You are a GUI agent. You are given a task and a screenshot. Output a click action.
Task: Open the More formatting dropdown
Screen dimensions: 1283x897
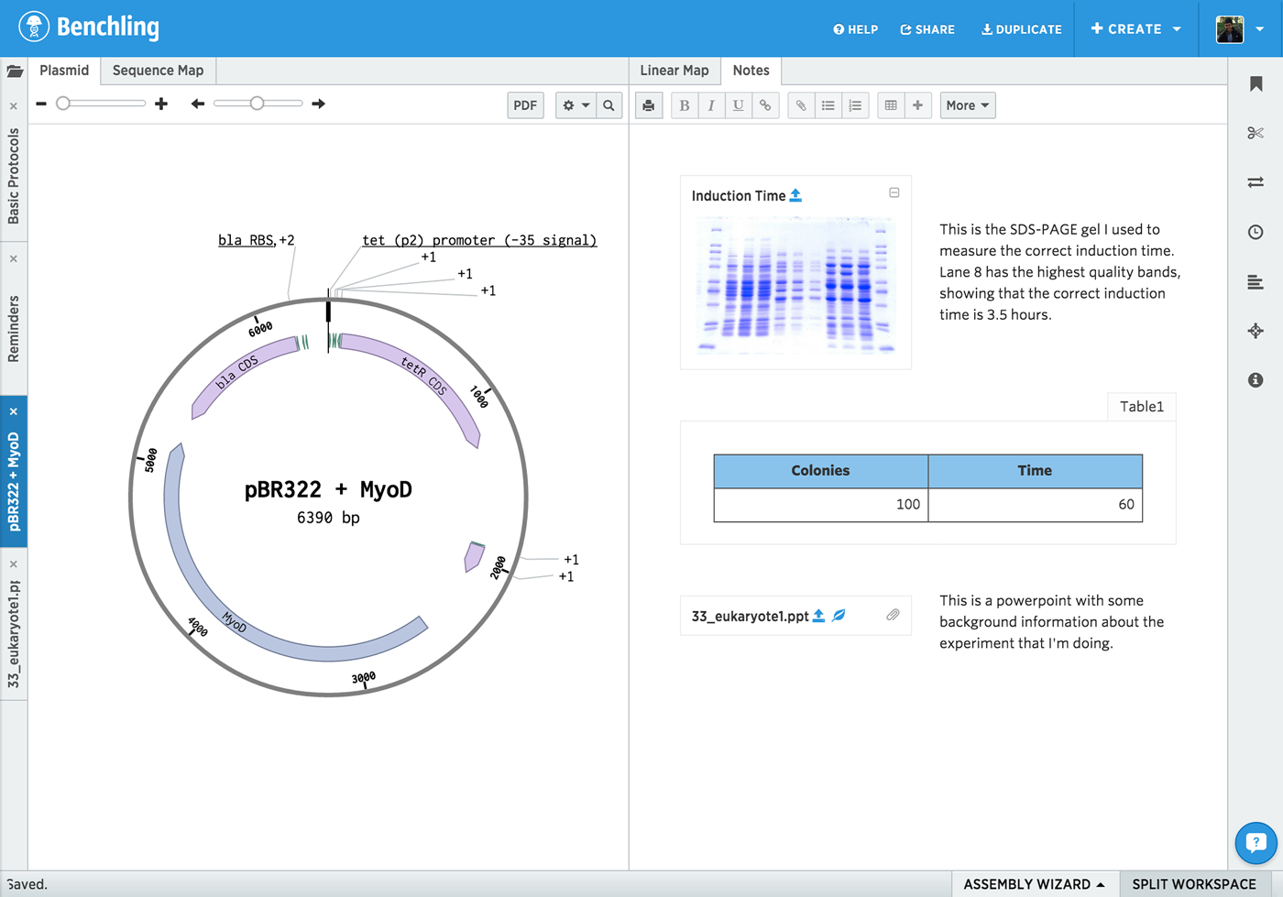pyautogui.click(x=967, y=104)
